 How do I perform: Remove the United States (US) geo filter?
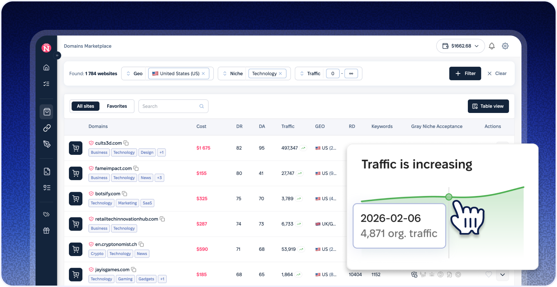coord(203,74)
